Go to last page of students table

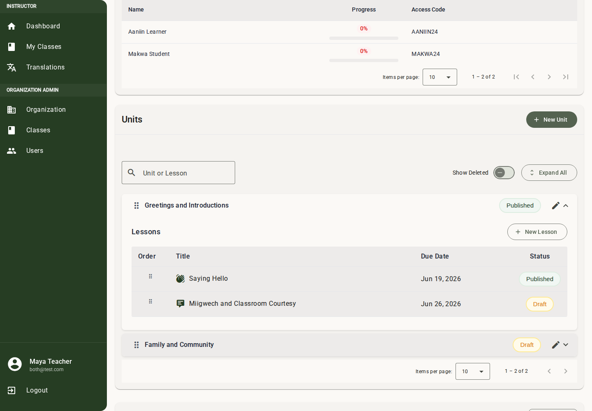pyautogui.click(x=566, y=77)
